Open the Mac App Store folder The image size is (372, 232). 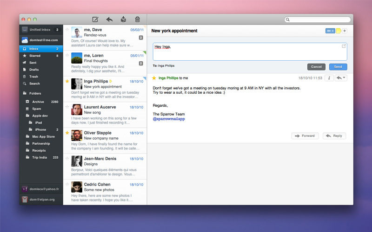41,136
